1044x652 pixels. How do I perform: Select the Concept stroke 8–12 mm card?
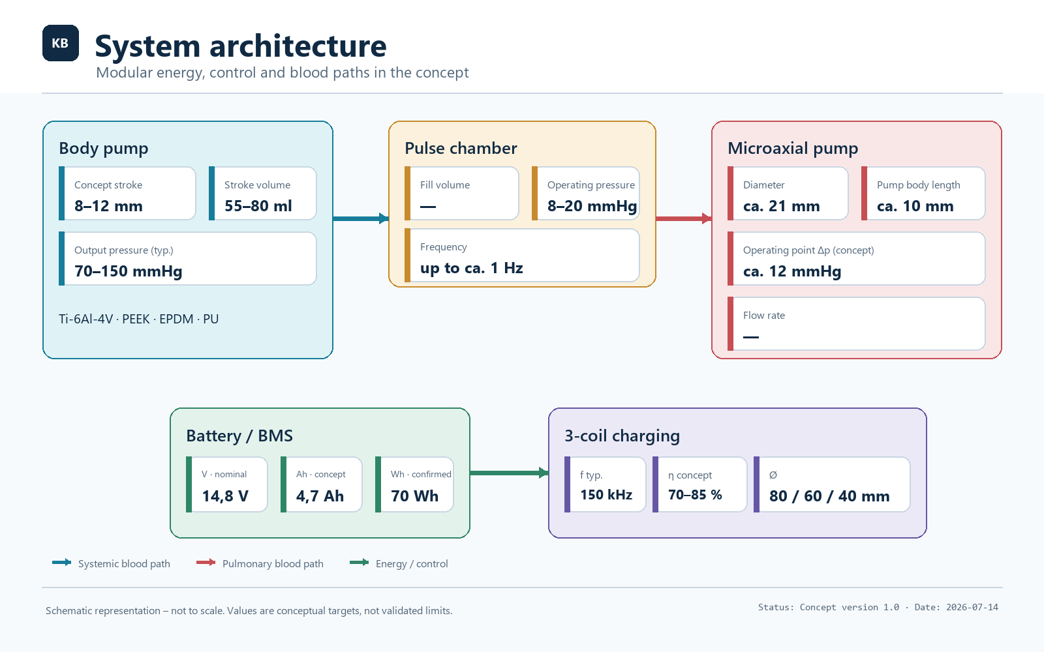pyautogui.click(x=127, y=194)
